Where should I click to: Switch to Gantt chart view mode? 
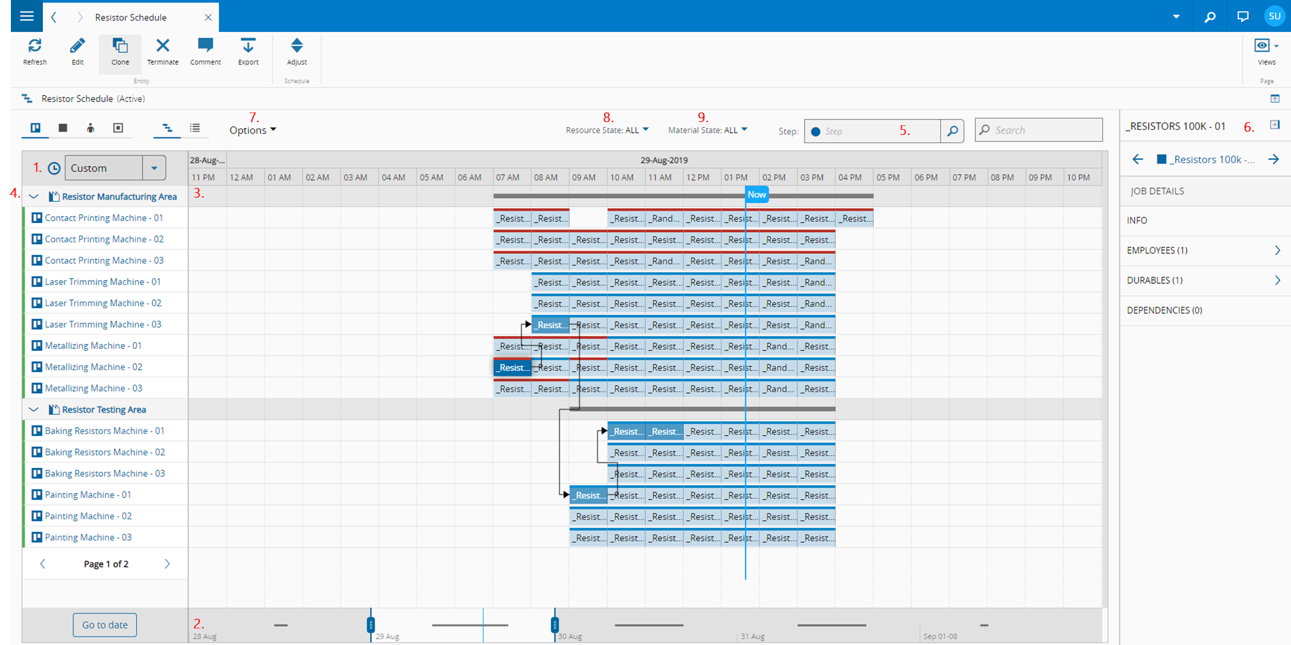167,128
